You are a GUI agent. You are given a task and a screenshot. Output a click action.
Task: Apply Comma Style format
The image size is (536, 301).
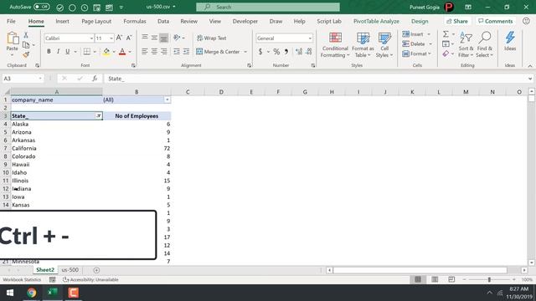pyautogui.click(x=286, y=52)
